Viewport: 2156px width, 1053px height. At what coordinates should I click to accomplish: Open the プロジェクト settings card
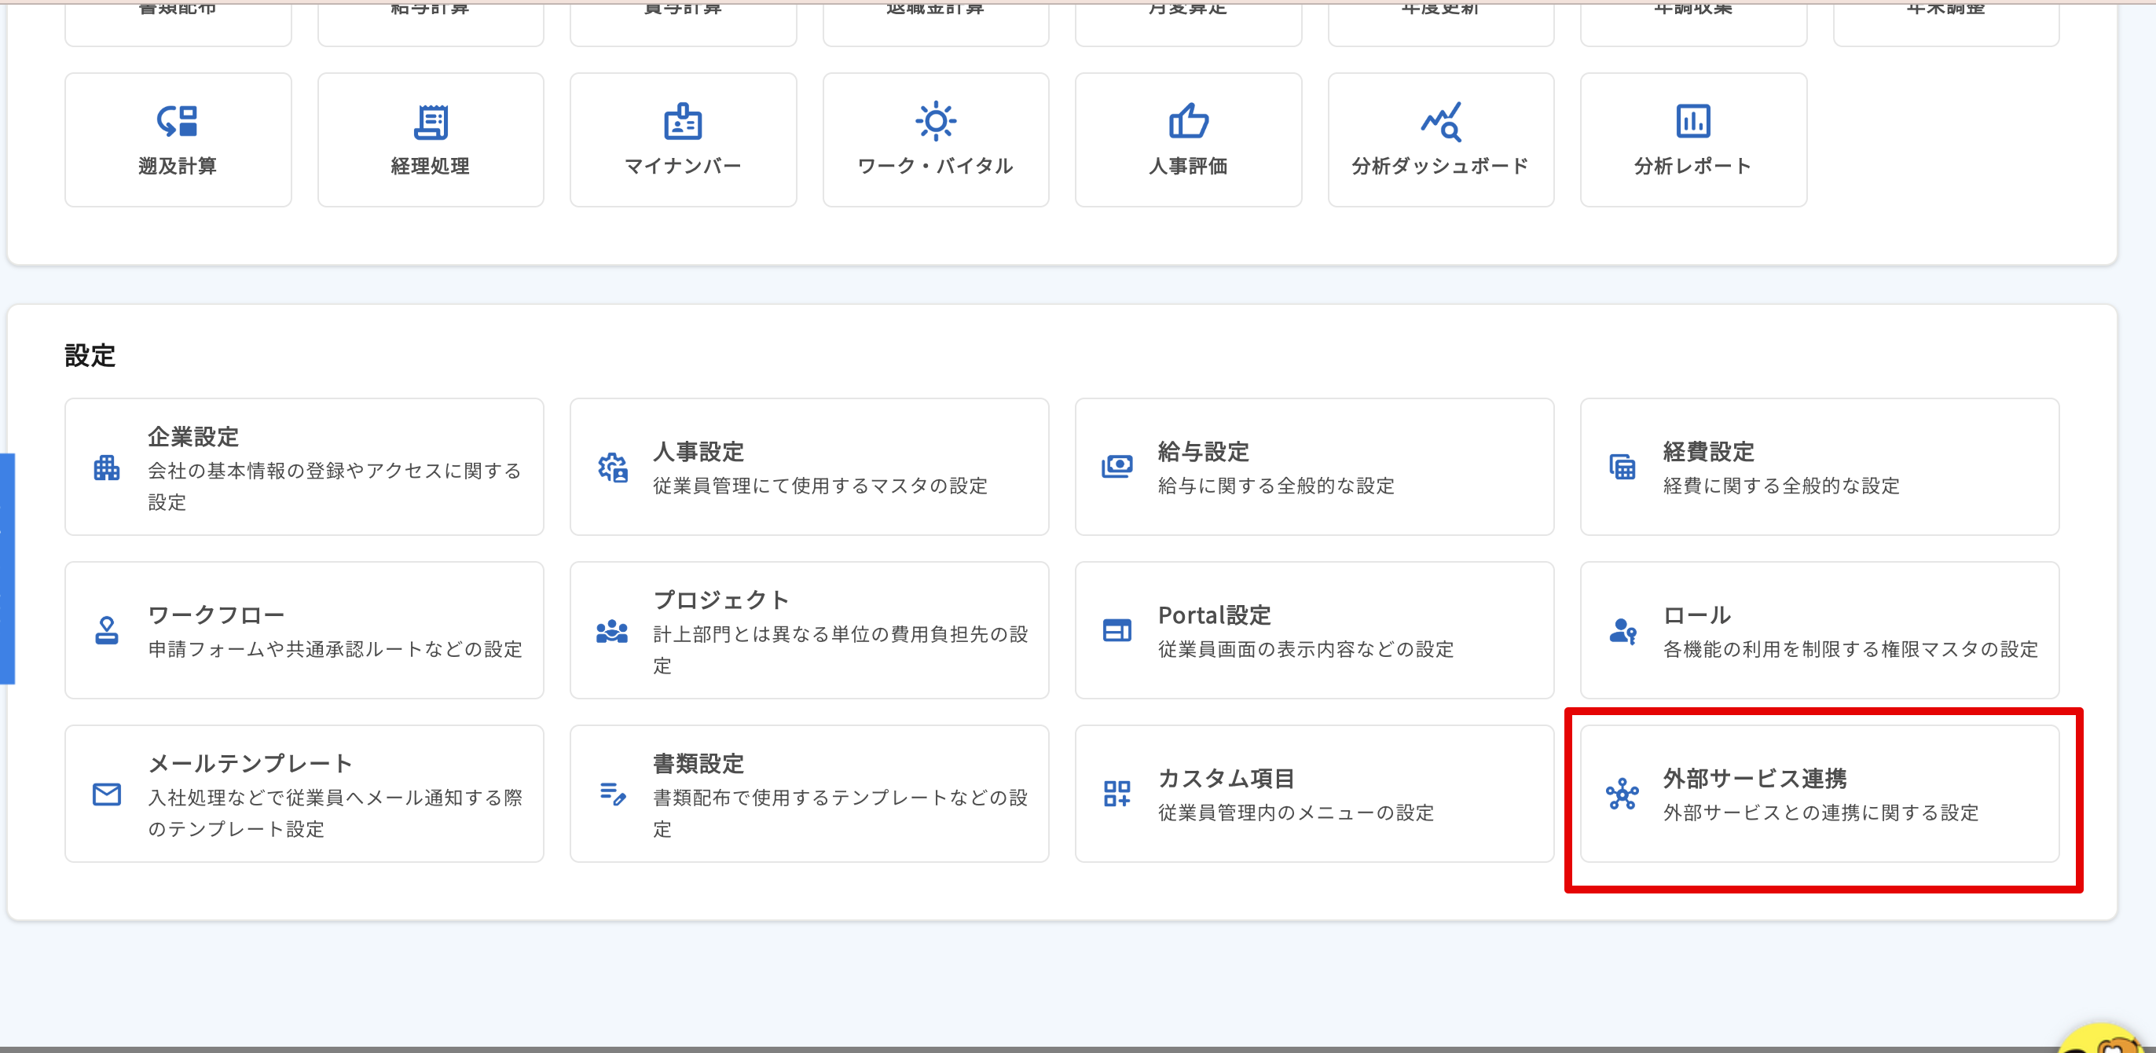click(808, 630)
